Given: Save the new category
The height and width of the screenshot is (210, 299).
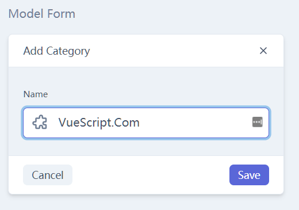Looking at the screenshot, I should (249, 175).
